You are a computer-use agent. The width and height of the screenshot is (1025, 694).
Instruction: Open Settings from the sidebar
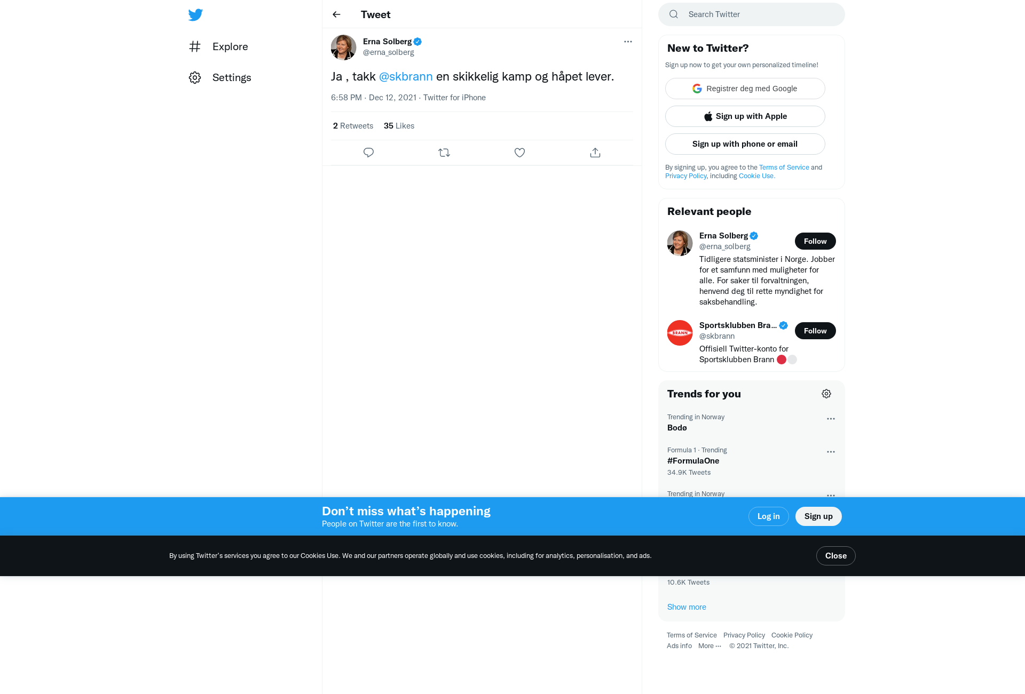point(220,77)
